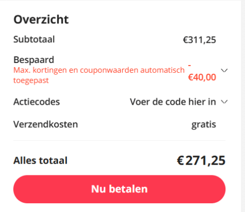
Task: Click the red Nu betalen button
Action: [x=119, y=189]
